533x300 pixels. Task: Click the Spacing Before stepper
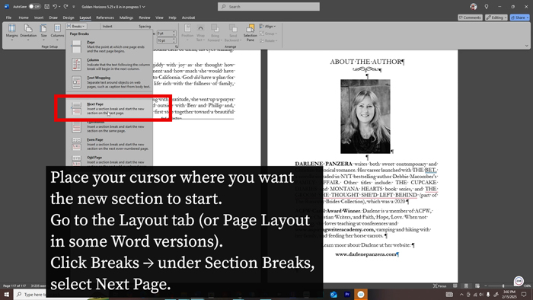(x=174, y=33)
